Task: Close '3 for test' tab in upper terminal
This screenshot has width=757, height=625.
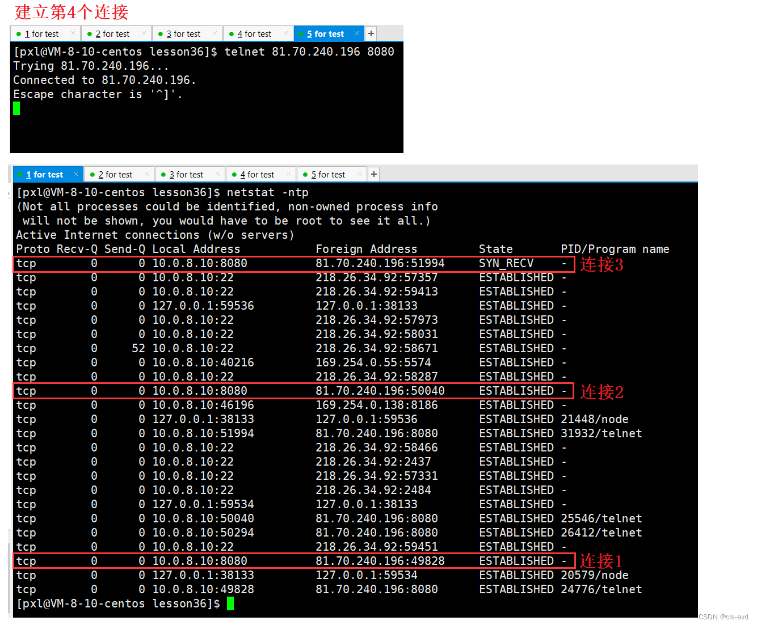Action: [215, 33]
